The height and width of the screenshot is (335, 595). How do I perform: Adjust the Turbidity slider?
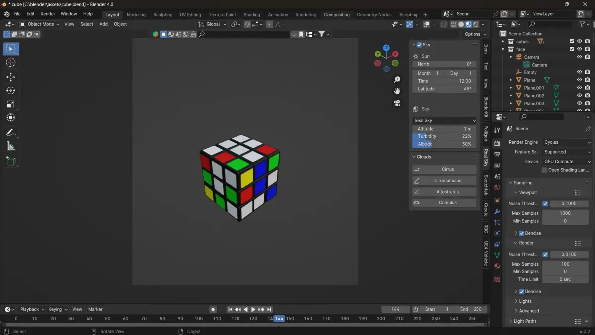coord(445,136)
